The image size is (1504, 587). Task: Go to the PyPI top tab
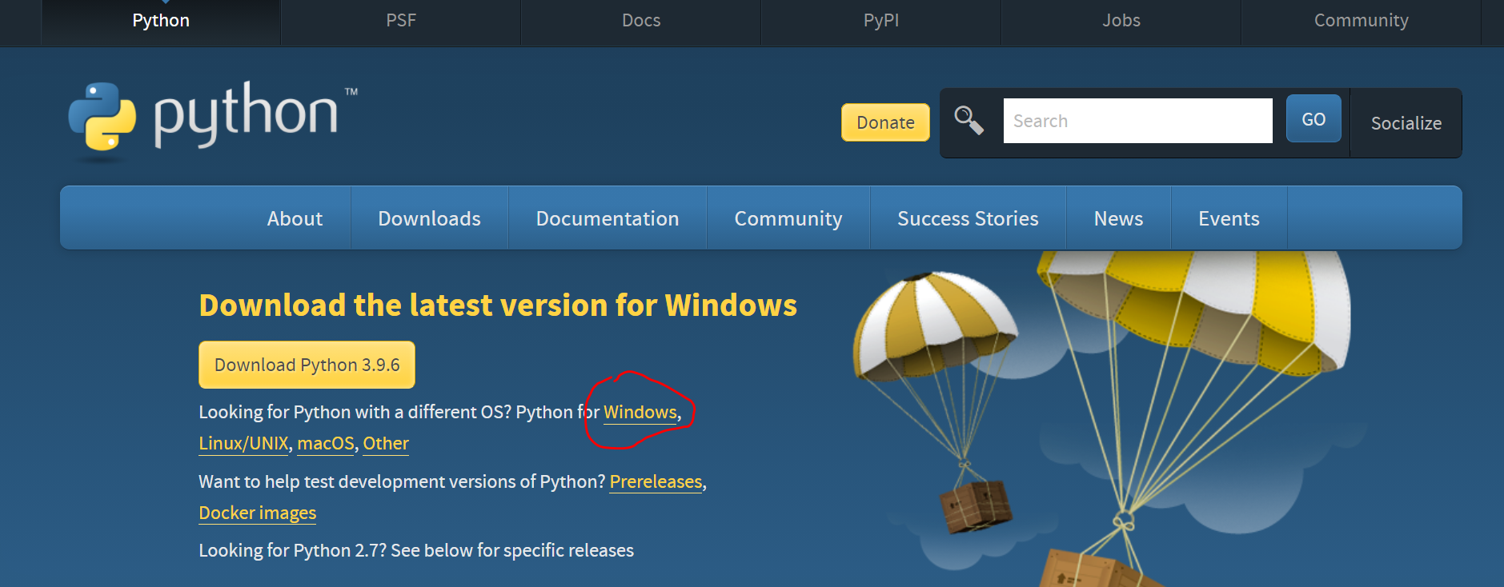coord(881,22)
